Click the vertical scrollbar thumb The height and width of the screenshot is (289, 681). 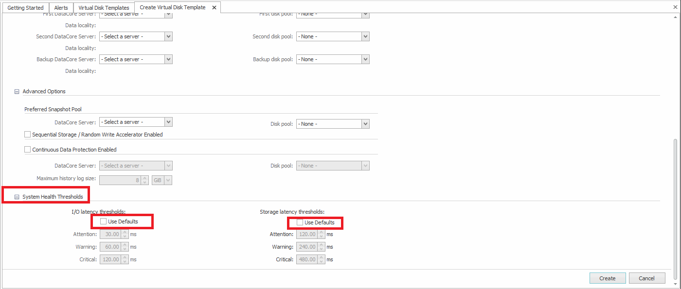pos(675,209)
